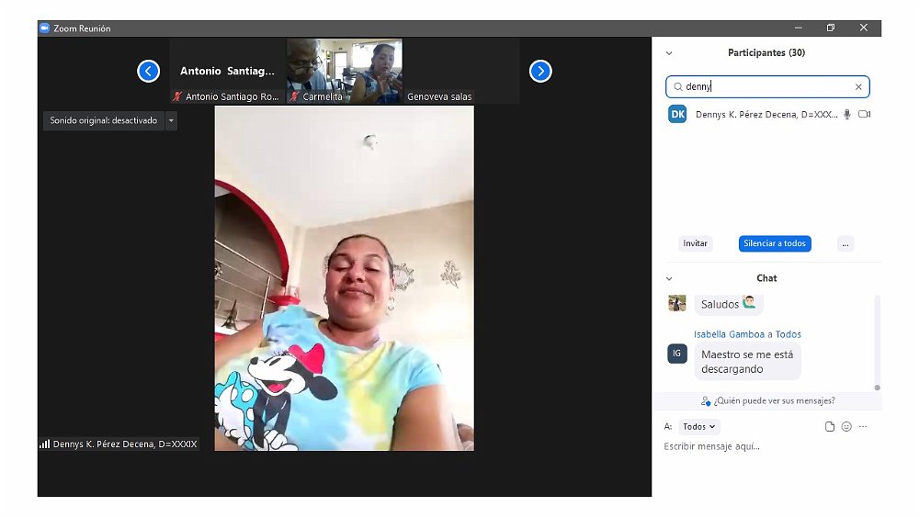The width and height of the screenshot is (919, 517).
Task: Open the 'Todos' chat recipient dropdown
Action: [699, 427]
